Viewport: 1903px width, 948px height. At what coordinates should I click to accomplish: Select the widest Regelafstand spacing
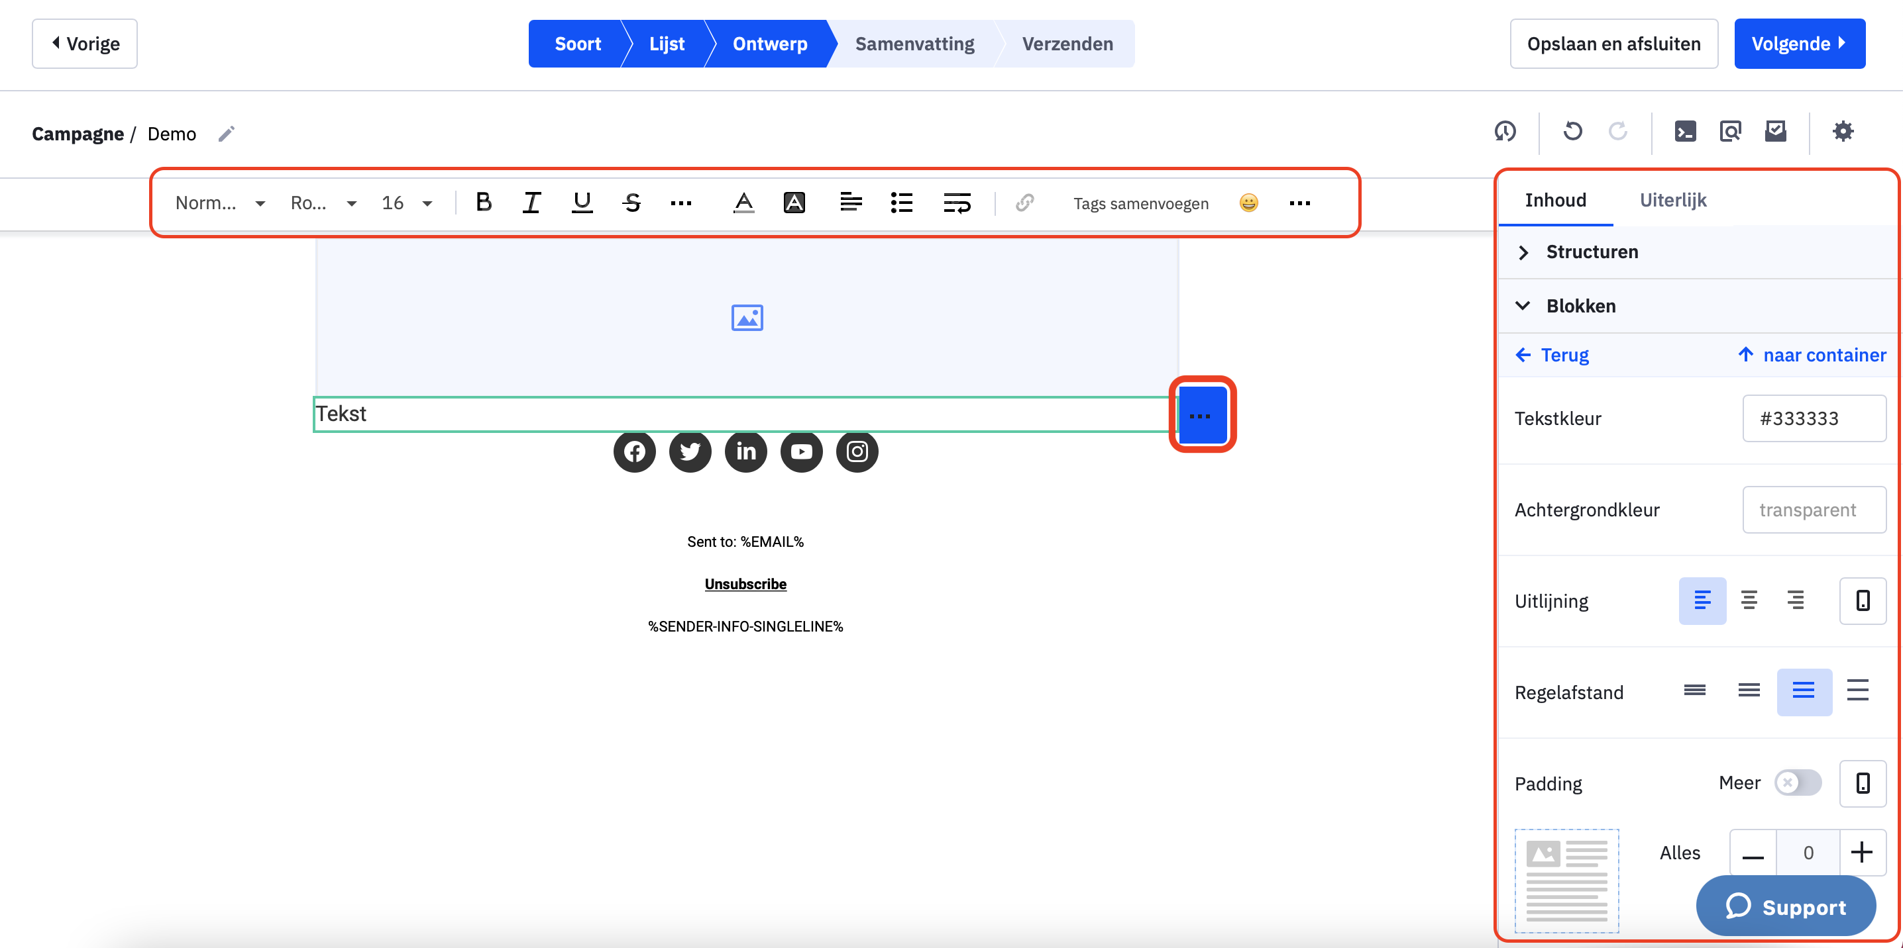1857,691
